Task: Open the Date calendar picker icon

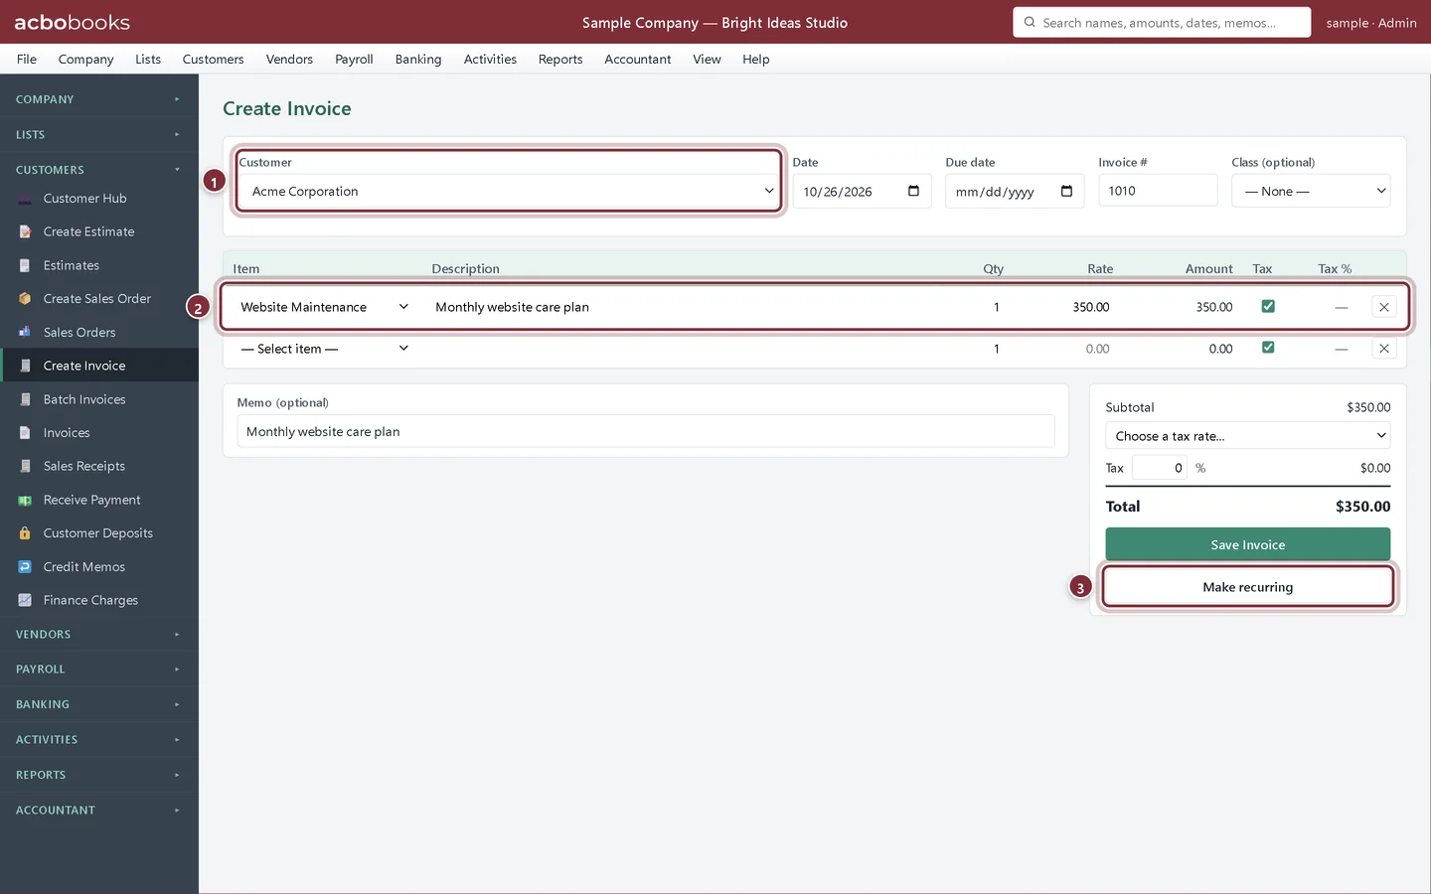Action: coord(913,191)
